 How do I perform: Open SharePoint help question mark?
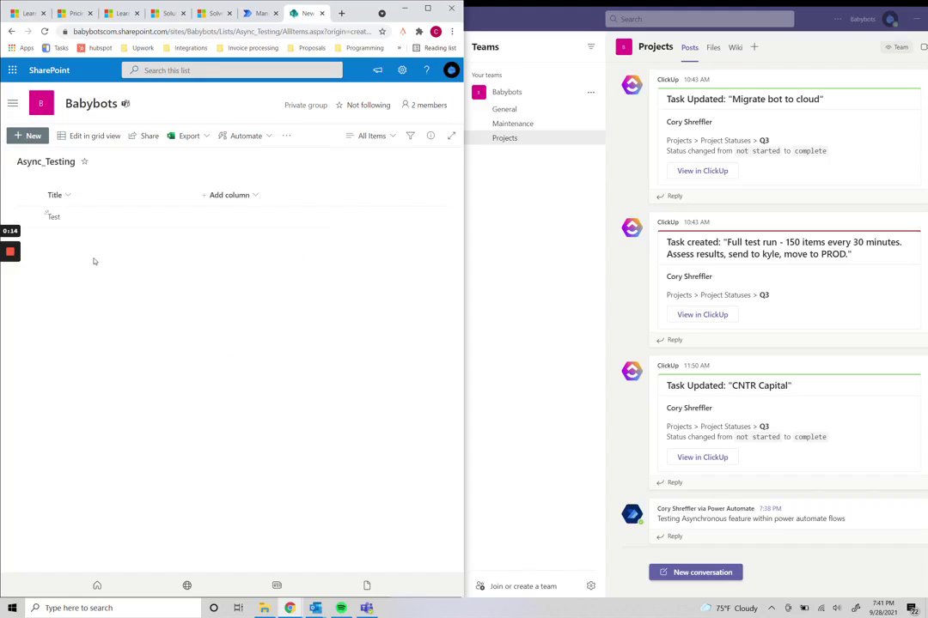pyautogui.click(x=427, y=70)
